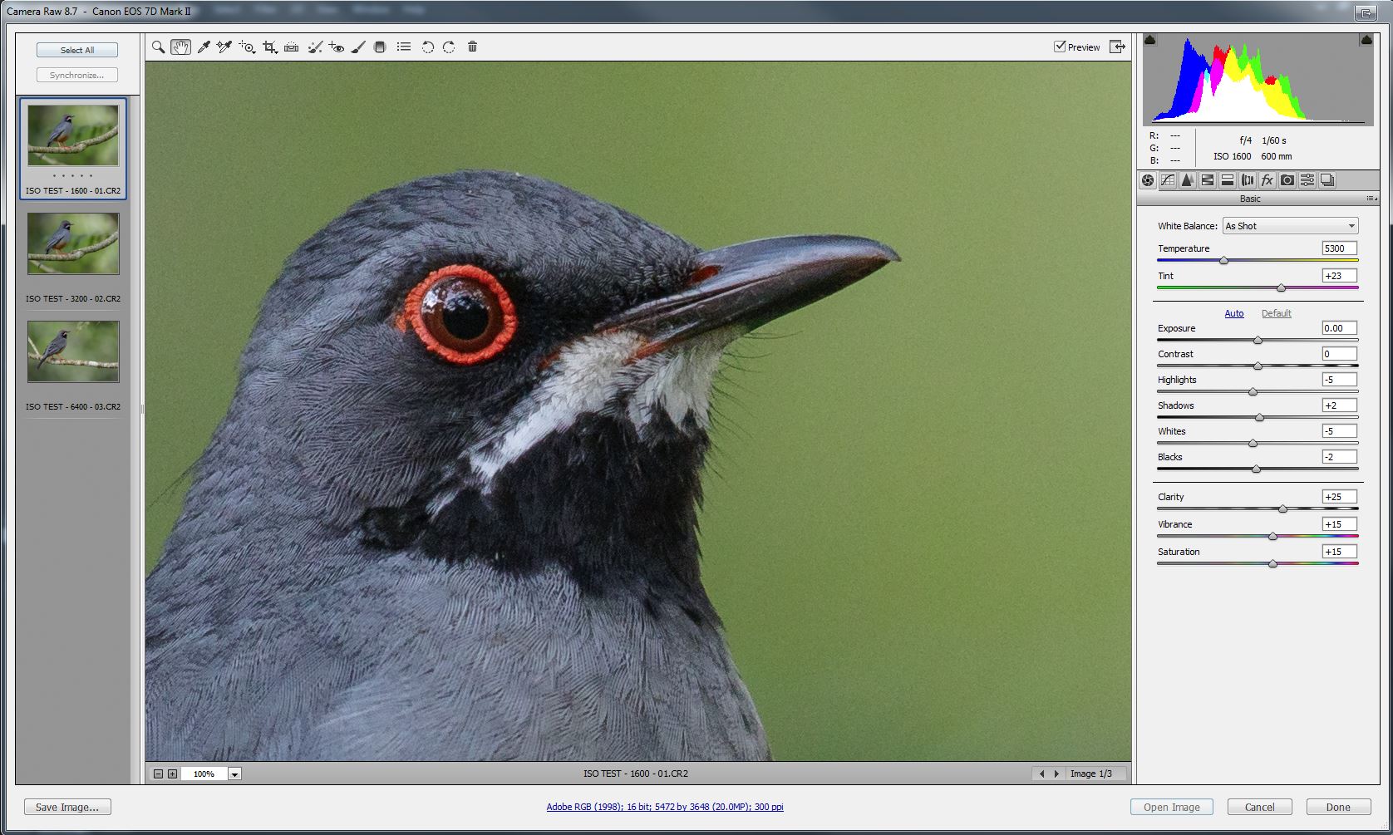Select the Adjustment Brush tool
Image resolution: width=1393 pixels, height=835 pixels.
[357, 47]
